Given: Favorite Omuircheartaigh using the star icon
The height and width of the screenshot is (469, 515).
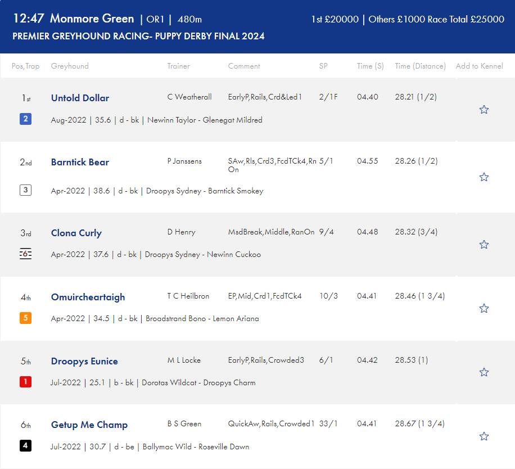Looking at the screenshot, I should (484, 308).
